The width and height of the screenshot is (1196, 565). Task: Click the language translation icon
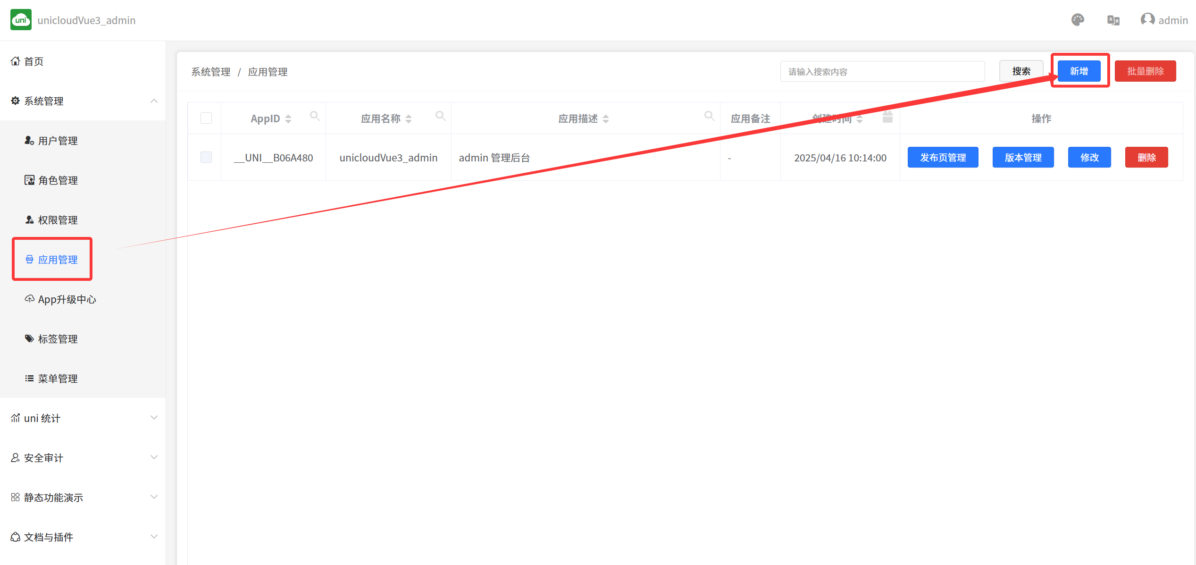(1113, 20)
